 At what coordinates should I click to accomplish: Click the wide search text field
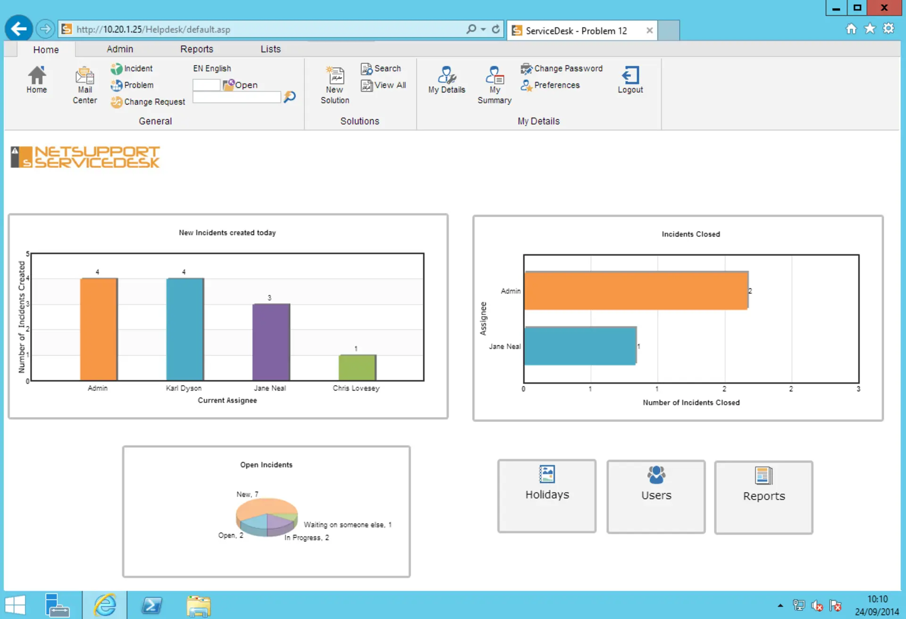[x=237, y=98]
